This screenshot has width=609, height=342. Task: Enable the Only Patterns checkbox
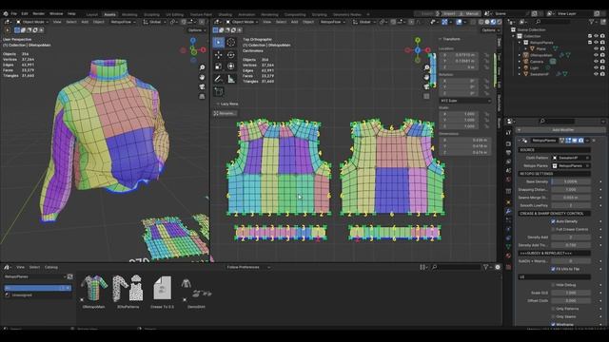[x=553, y=309]
